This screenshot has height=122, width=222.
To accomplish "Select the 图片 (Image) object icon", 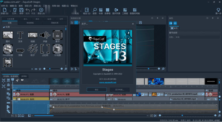I will (8, 35).
